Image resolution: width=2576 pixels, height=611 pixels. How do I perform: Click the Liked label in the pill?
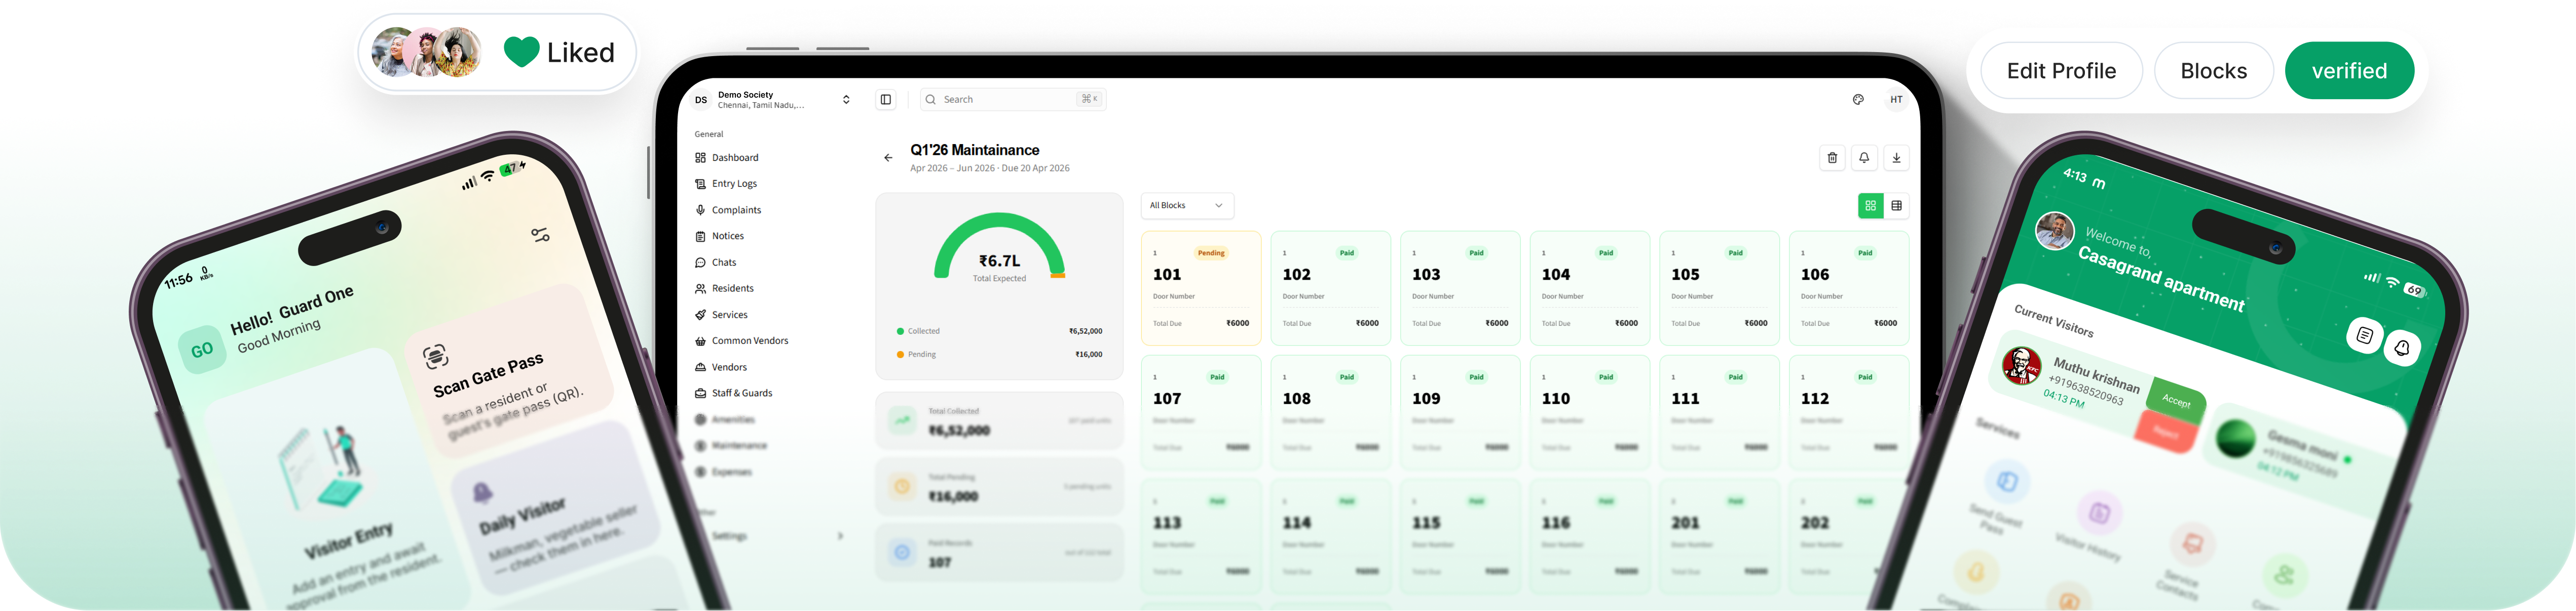tap(581, 52)
